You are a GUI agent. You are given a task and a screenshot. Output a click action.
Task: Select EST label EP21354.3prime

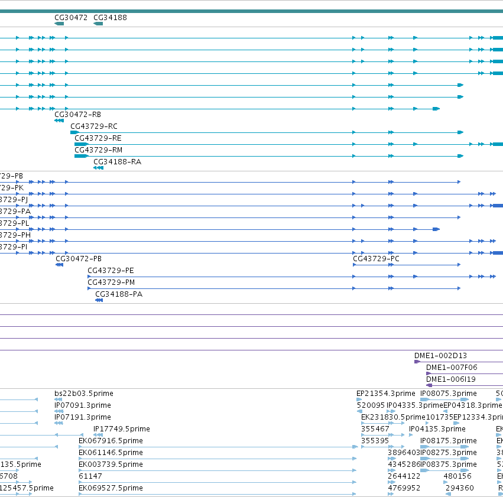tap(386, 394)
